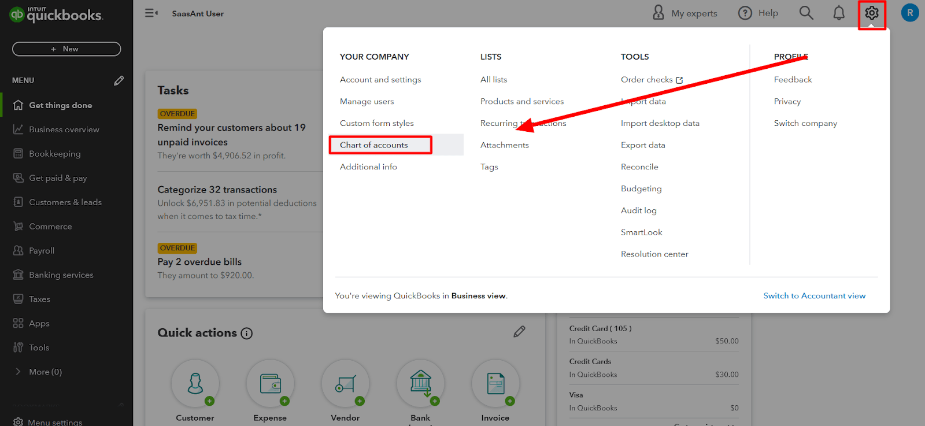Click the $30.00 Credit Cards balance
Viewport: 925px width, 426px height.
(727, 375)
